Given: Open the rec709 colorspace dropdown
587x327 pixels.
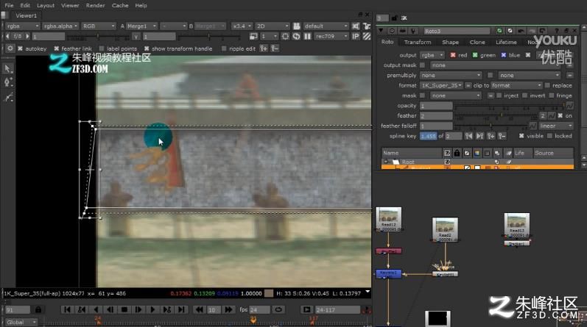Looking at the screenshot, I should (331, 36).
